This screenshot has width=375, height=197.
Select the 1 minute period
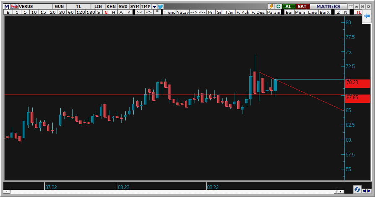(x=17, y=12)
